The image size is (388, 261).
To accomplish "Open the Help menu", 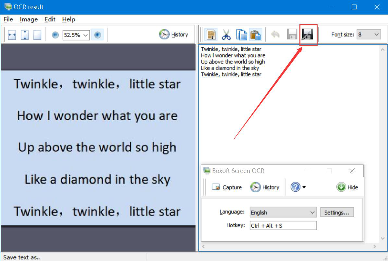I will tap(68, 19).
